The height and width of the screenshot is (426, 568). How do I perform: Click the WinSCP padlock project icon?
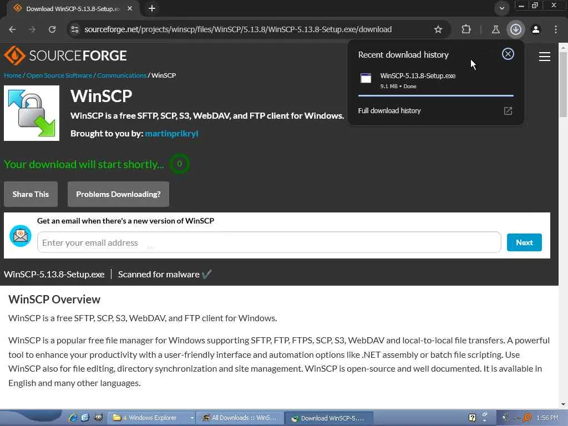32,113
